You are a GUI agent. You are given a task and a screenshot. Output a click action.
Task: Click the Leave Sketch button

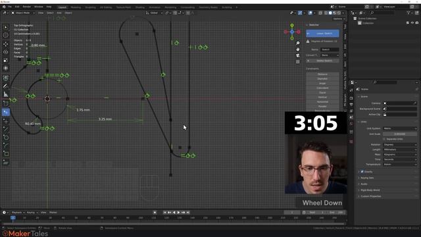[322, 34]
